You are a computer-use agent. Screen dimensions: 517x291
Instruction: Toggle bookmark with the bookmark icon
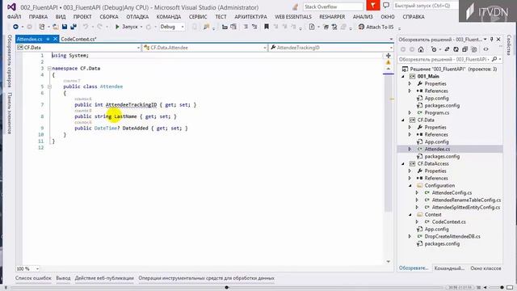(x=267, y=27)
